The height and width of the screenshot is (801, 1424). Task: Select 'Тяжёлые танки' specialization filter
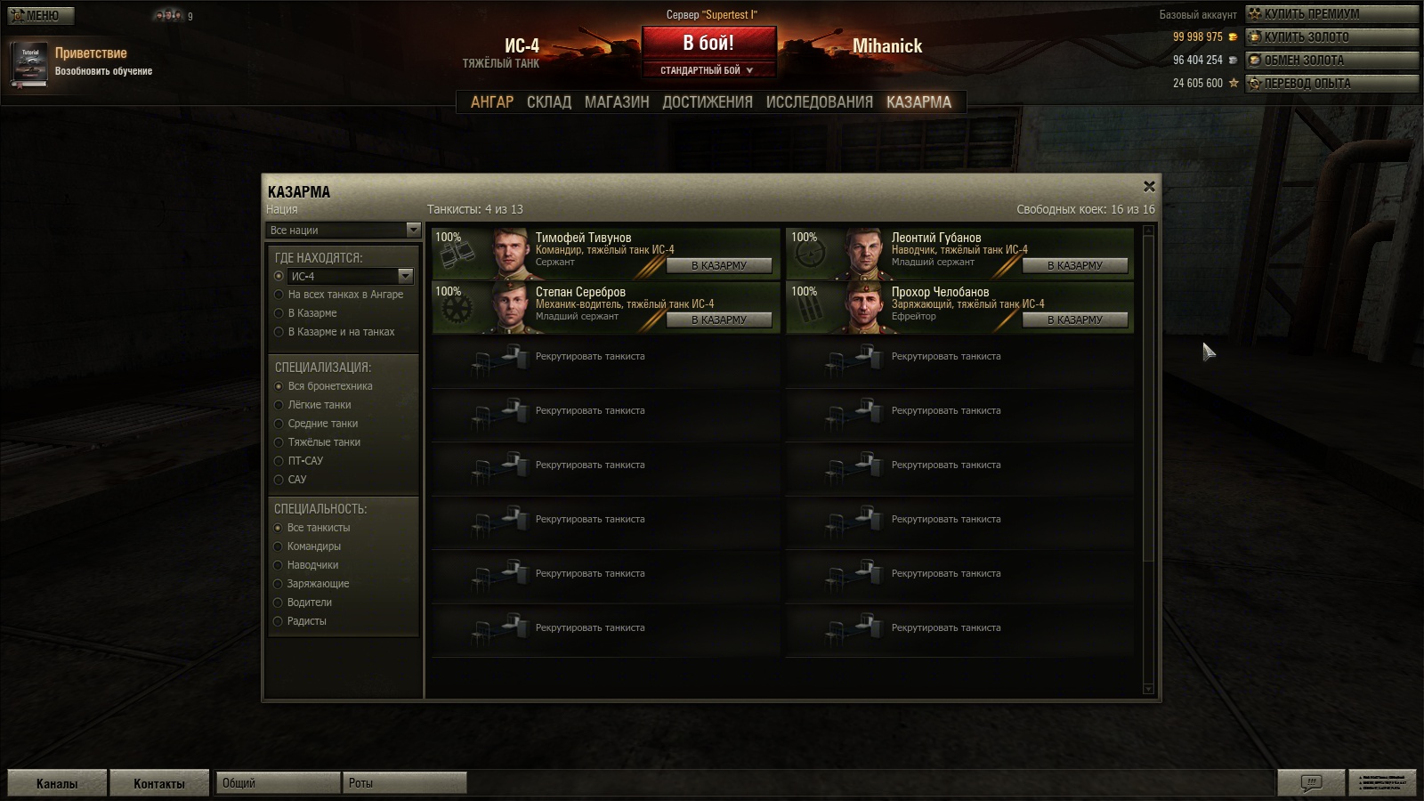point(279,442)
